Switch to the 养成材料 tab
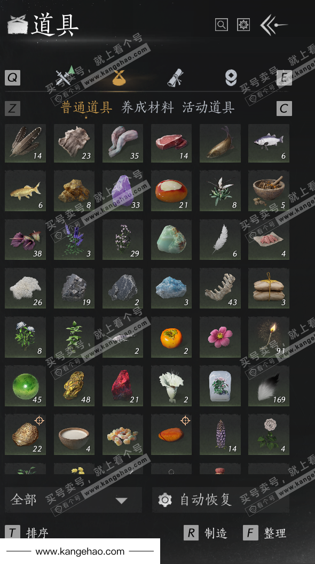Screen dimensions: 315x564 tap(147, 107)
